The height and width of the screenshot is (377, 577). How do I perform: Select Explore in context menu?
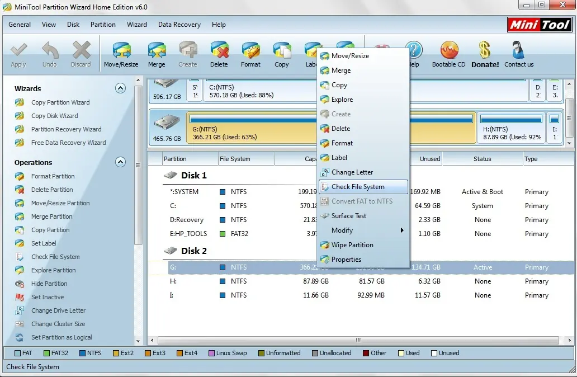[x=363, y=100]
